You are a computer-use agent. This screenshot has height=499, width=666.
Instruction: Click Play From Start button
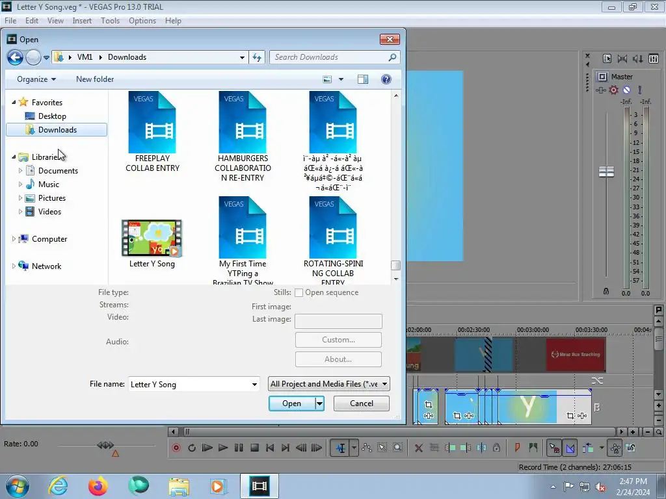tap(207, 448)
